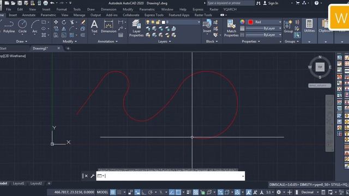This screenshot has width=349, height=196.
Task: Activate the Rotate tool in Modify panel
Action: [x=64, y=22]
